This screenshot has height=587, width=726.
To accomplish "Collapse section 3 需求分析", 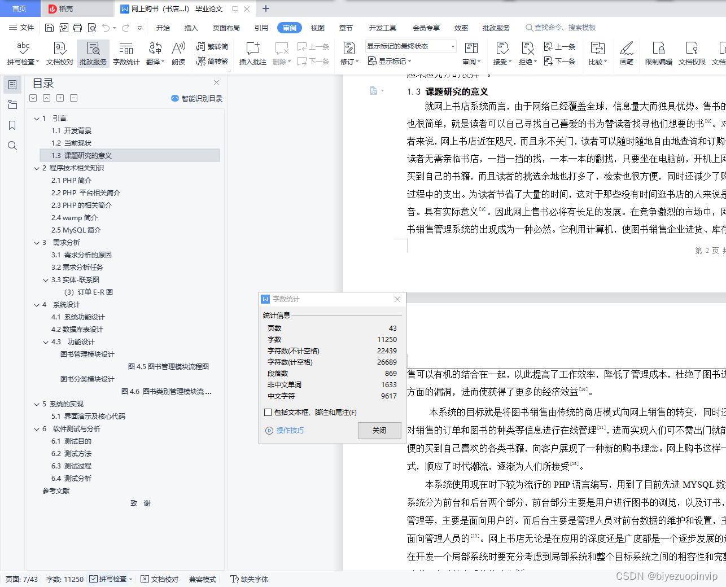I will pos(37,243).
